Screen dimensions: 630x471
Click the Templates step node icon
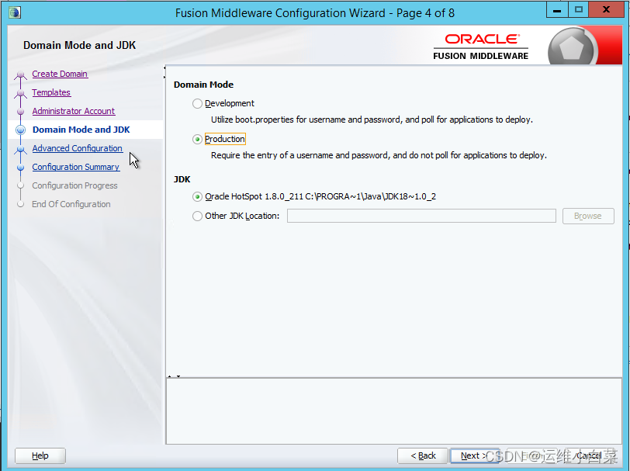click(20, 93)
